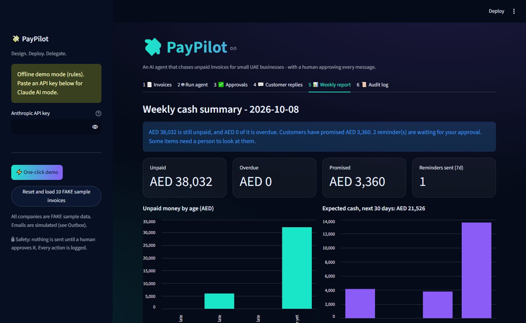Click the PayPilot plane logo in main header
526x323 pixels.
tap(153, 47)
